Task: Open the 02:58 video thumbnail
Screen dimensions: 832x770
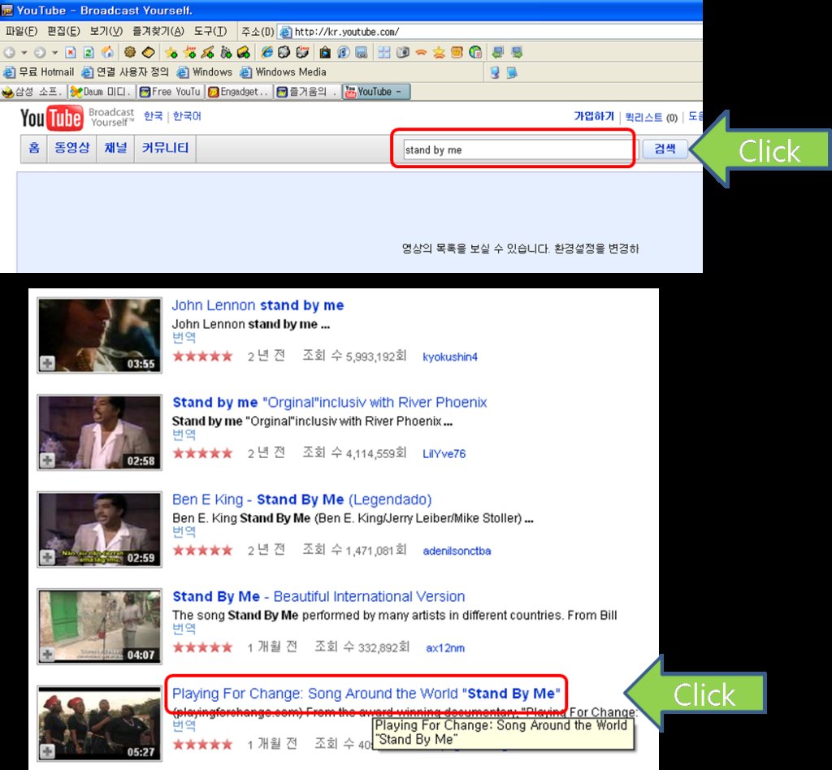Action: pos(99,432)
